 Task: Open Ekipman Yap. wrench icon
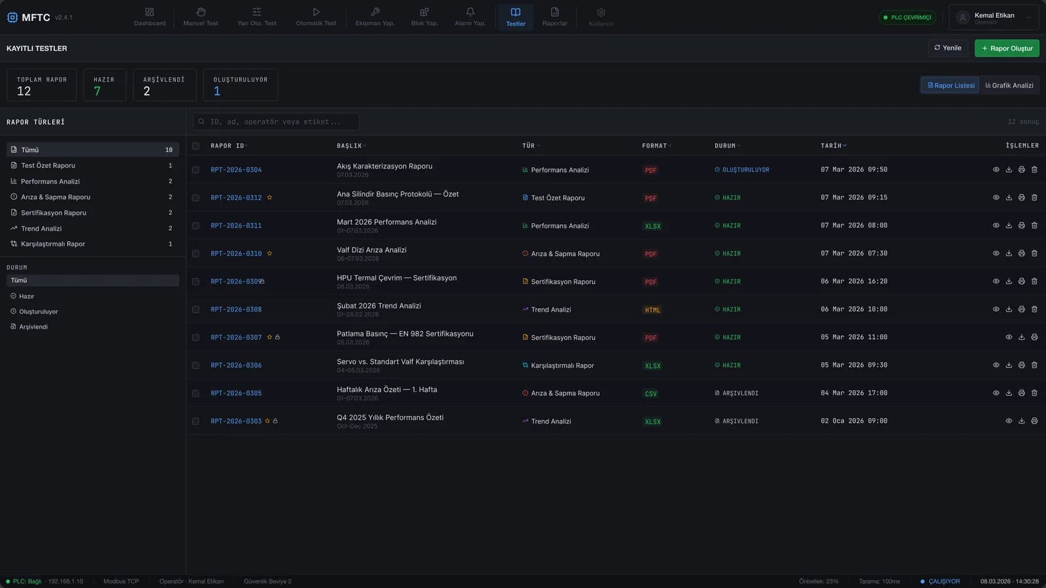[x=375, y=12]
